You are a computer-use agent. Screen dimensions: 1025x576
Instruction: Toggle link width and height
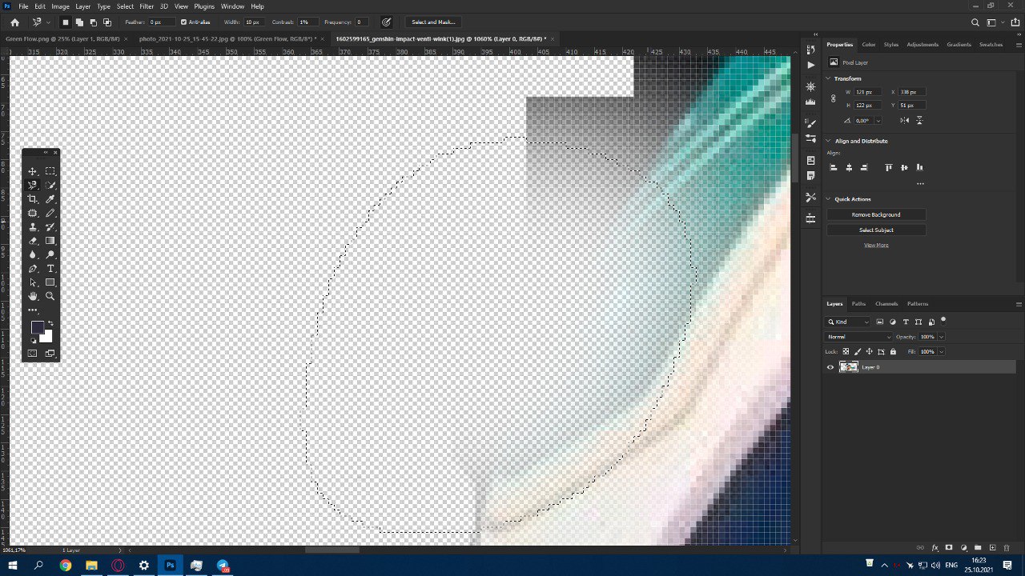click(x=834, y=98)
